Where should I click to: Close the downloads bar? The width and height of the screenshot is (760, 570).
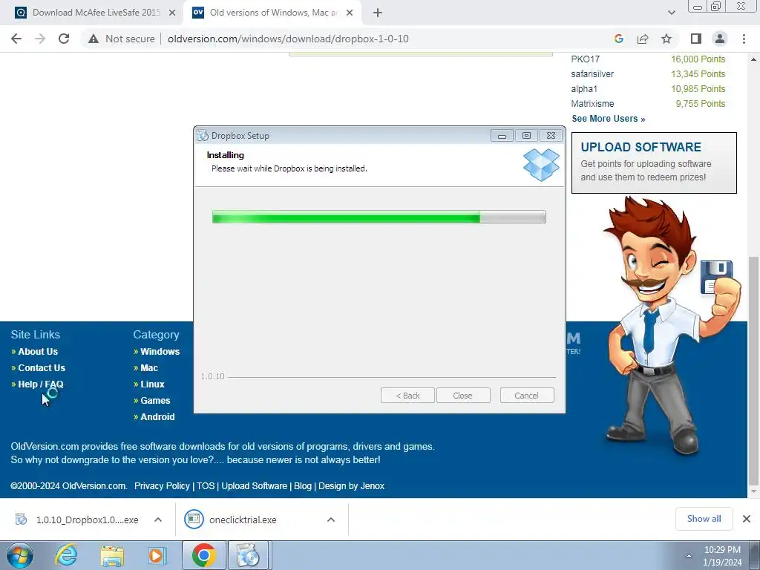[747, 519]
